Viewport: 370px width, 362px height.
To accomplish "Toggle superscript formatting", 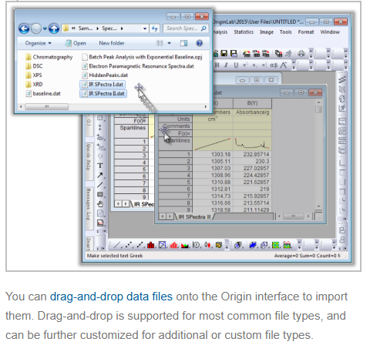I will pos(245,65).
